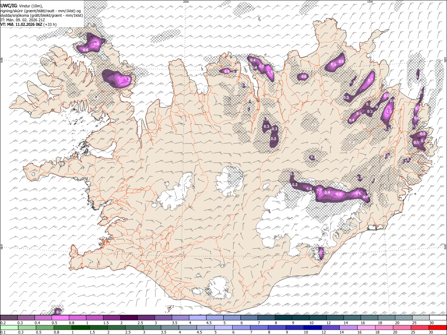This screenshot has width=447, height=335.
Task: Click upper legend swatch between 10 and 12
Action: point(318,318)
